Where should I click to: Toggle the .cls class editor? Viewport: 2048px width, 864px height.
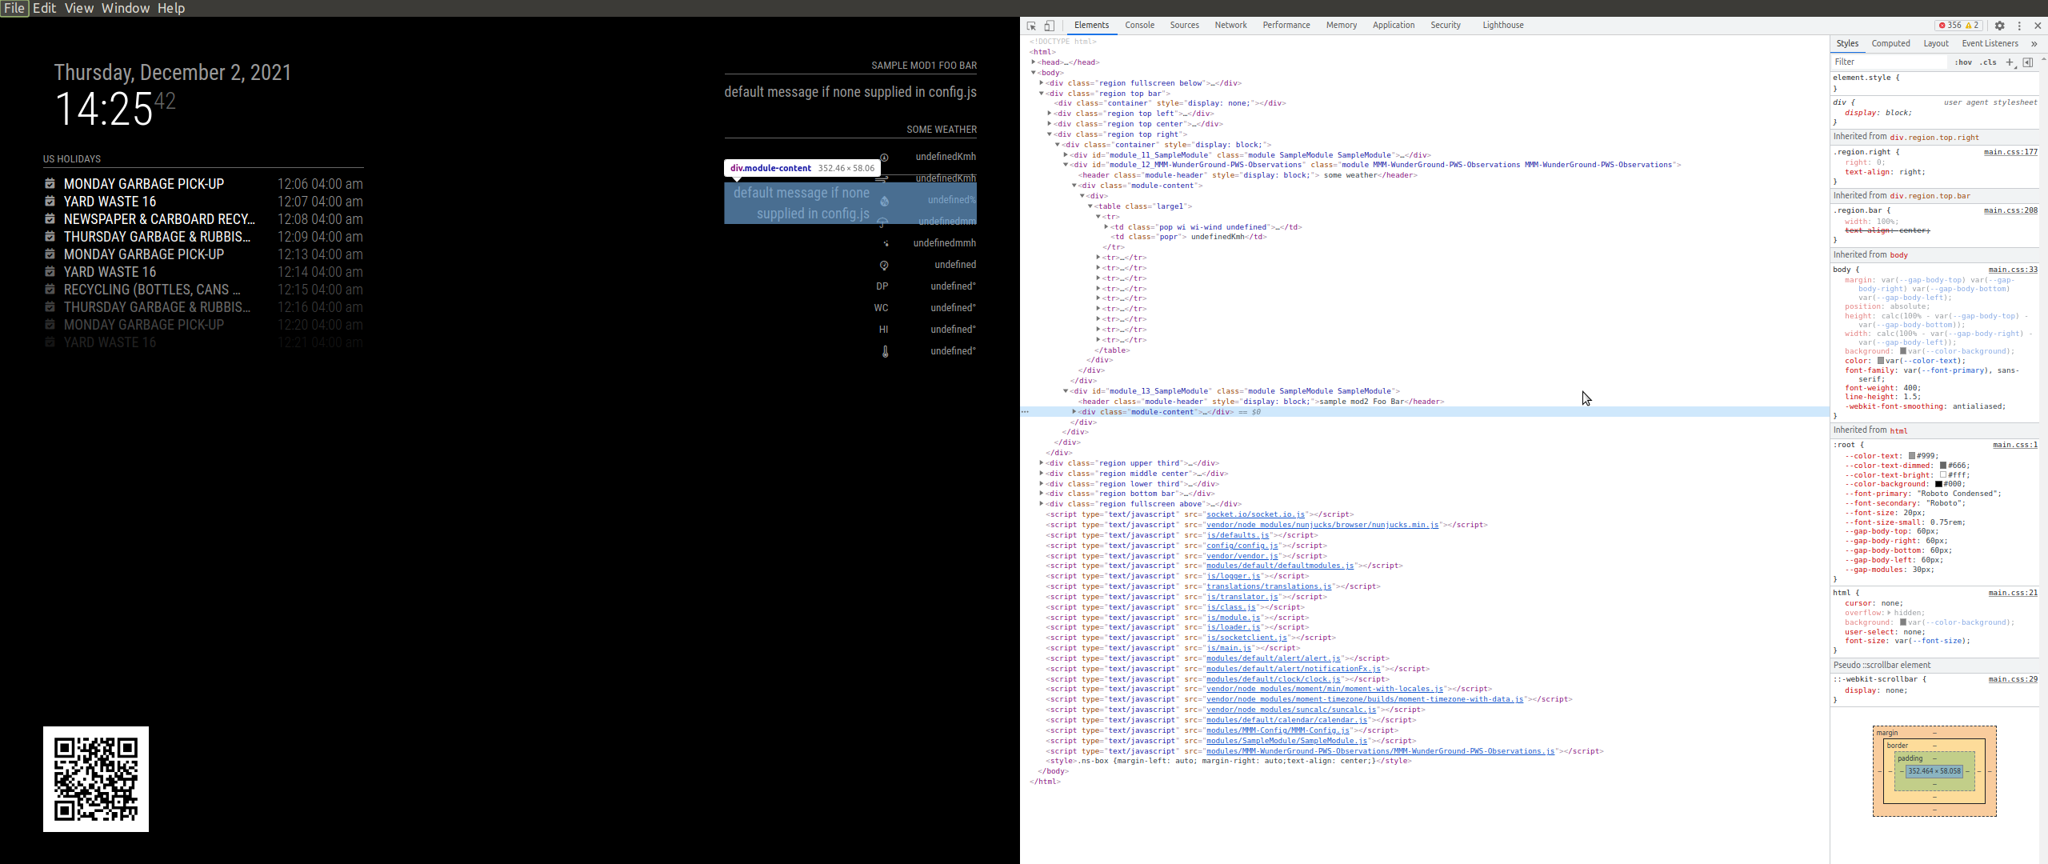[1990, 62]
